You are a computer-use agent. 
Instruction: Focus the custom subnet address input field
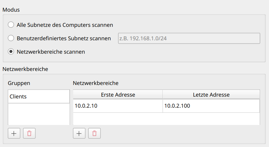(x=189, y=38)
